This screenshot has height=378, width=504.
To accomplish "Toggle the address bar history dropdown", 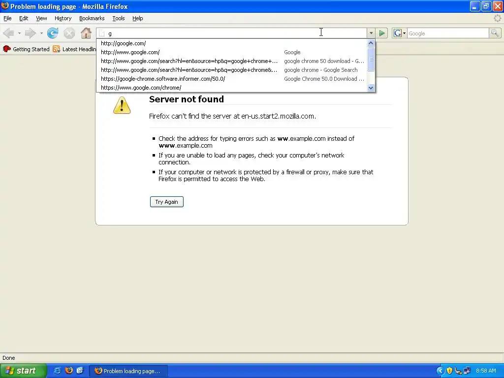I will pyautogui.click(x=371, y=33).
